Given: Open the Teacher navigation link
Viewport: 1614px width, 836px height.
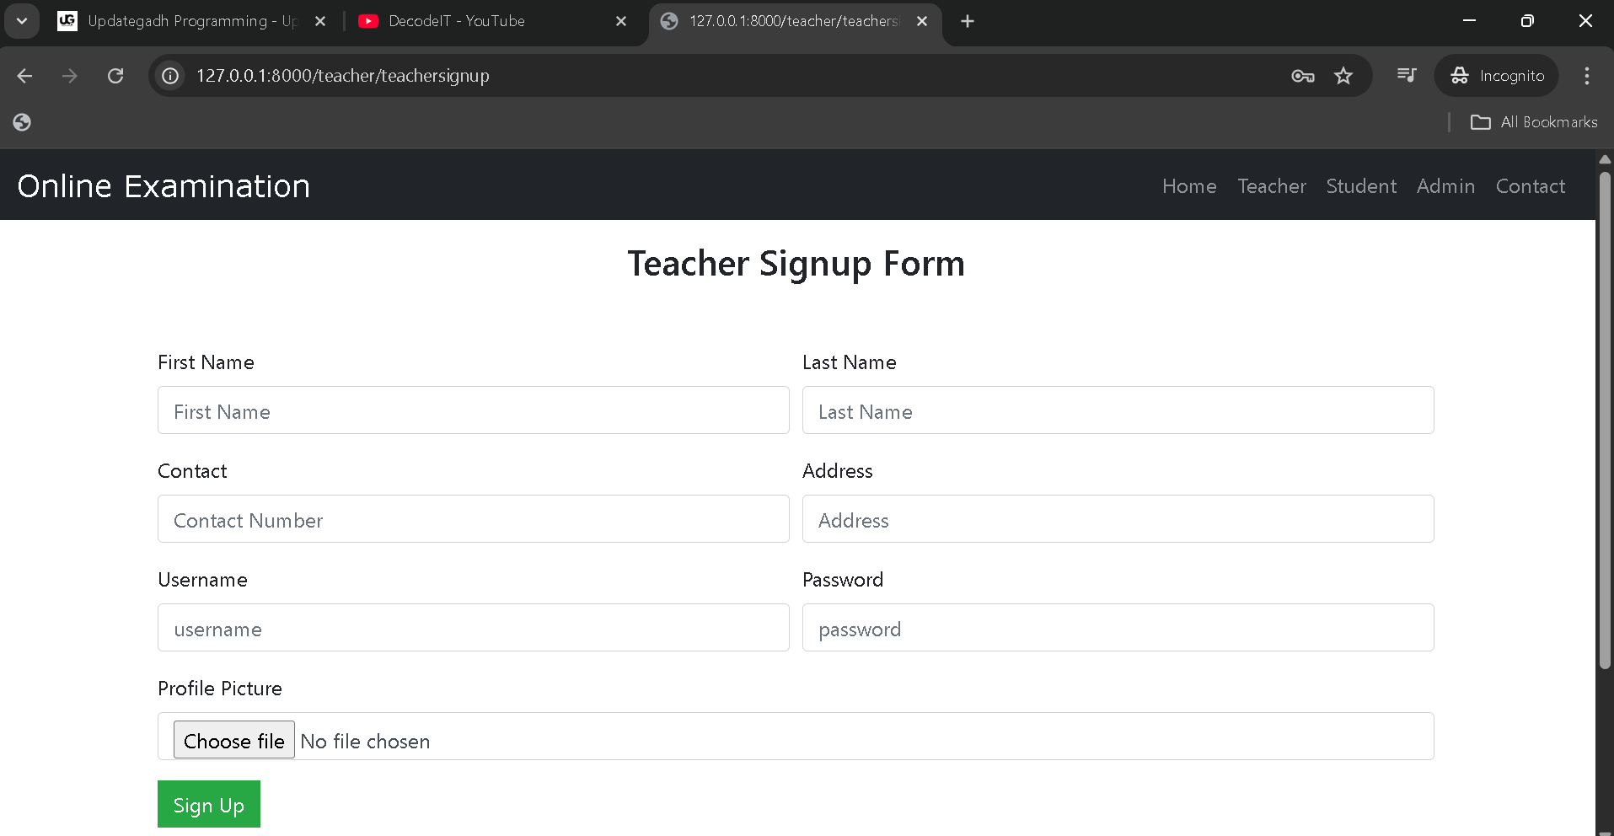Looking at the screenshot, I should point(1271,186).
